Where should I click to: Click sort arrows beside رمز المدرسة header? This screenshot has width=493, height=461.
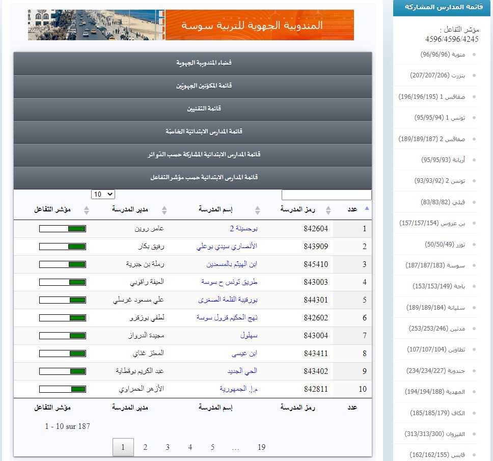pos(328,210)
